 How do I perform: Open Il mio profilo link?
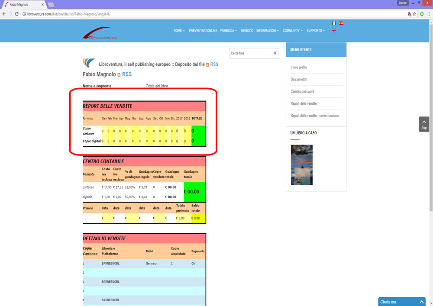click(x=299, y=68)
